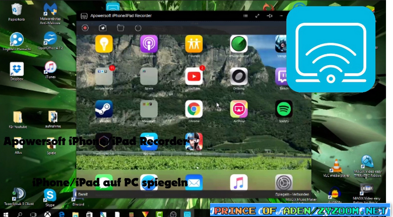Open the WarFriends game
The height and width of the screenshot is (217, 393).
click(194, 142)
